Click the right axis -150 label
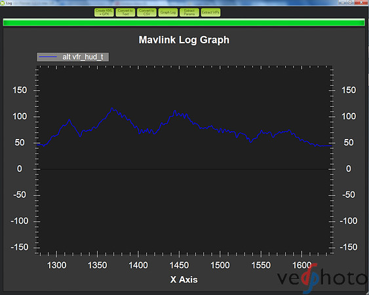 tap(349, 247)
